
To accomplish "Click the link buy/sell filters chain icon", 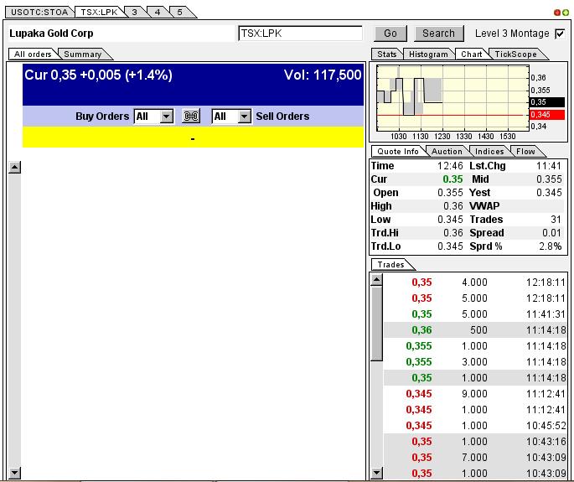I will (191, 117).
